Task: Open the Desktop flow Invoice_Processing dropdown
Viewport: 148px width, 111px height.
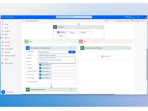Action: click(x=53, y=52)
